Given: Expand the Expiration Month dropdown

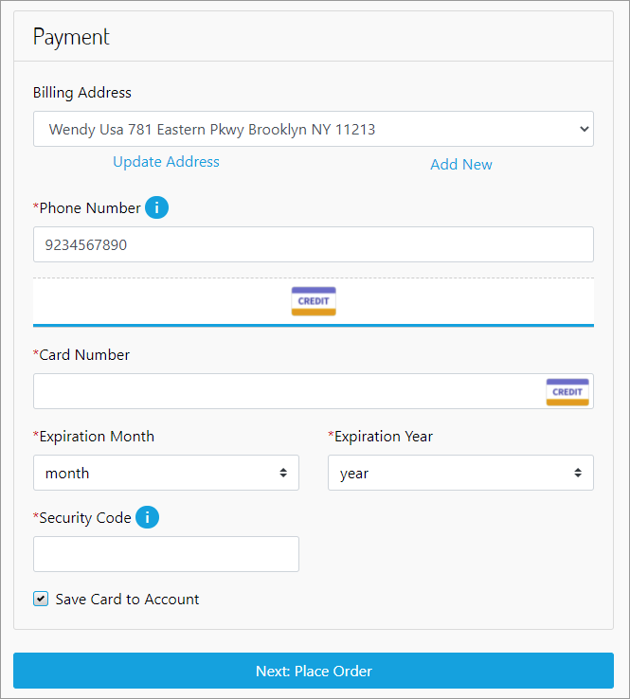Looking at the screenshot, I should pyautogui.click(x=166, y=473).
